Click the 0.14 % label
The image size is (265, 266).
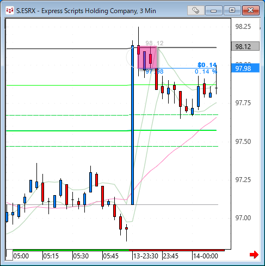point(206,71)
